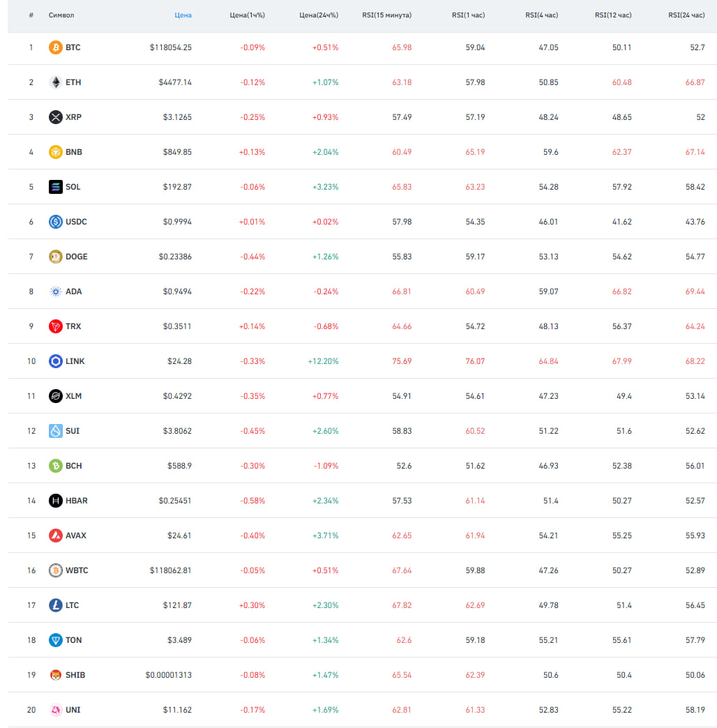Click the TRX coin icon
The width and height of the screenshot is (717, 728).
pos(55,326)
